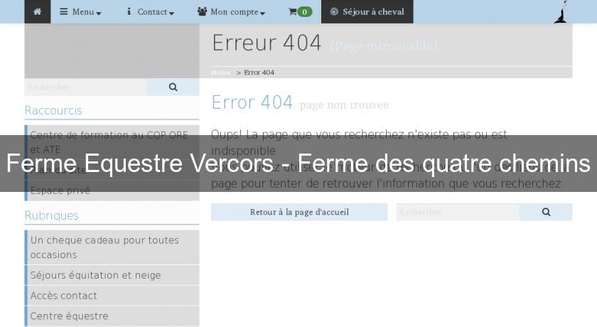Open the Séjour à cheval tab
The height and width of the screenshot is (327, 597).
pyautogui.click(x=367, y=12)
